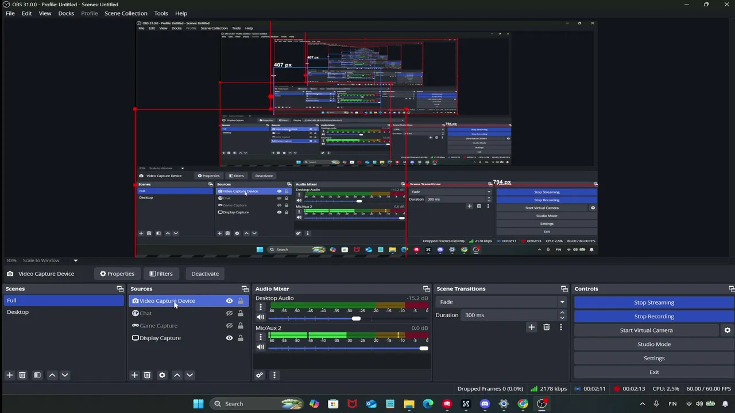
Task: Click the Stop Recording button
Action: point(654,317)
